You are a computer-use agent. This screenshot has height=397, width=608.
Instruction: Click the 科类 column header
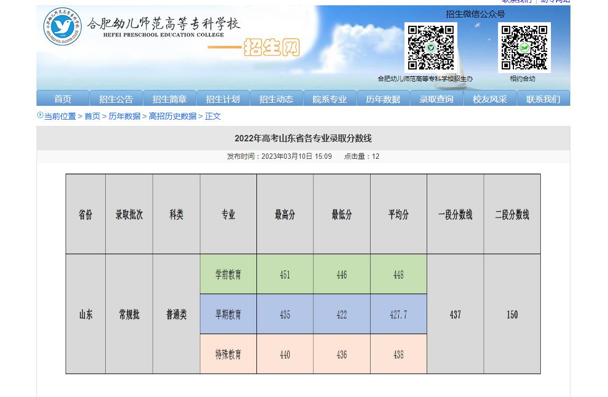[177, 214]
